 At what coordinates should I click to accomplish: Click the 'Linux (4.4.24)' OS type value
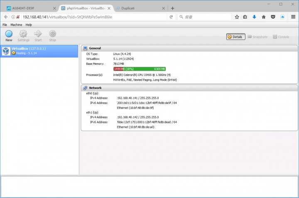click(x=122, y=54)
